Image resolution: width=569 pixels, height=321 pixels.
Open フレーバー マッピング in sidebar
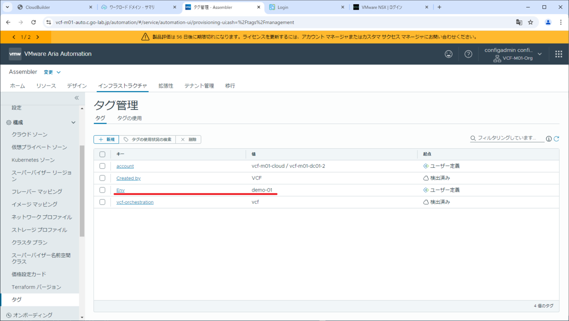37,192
